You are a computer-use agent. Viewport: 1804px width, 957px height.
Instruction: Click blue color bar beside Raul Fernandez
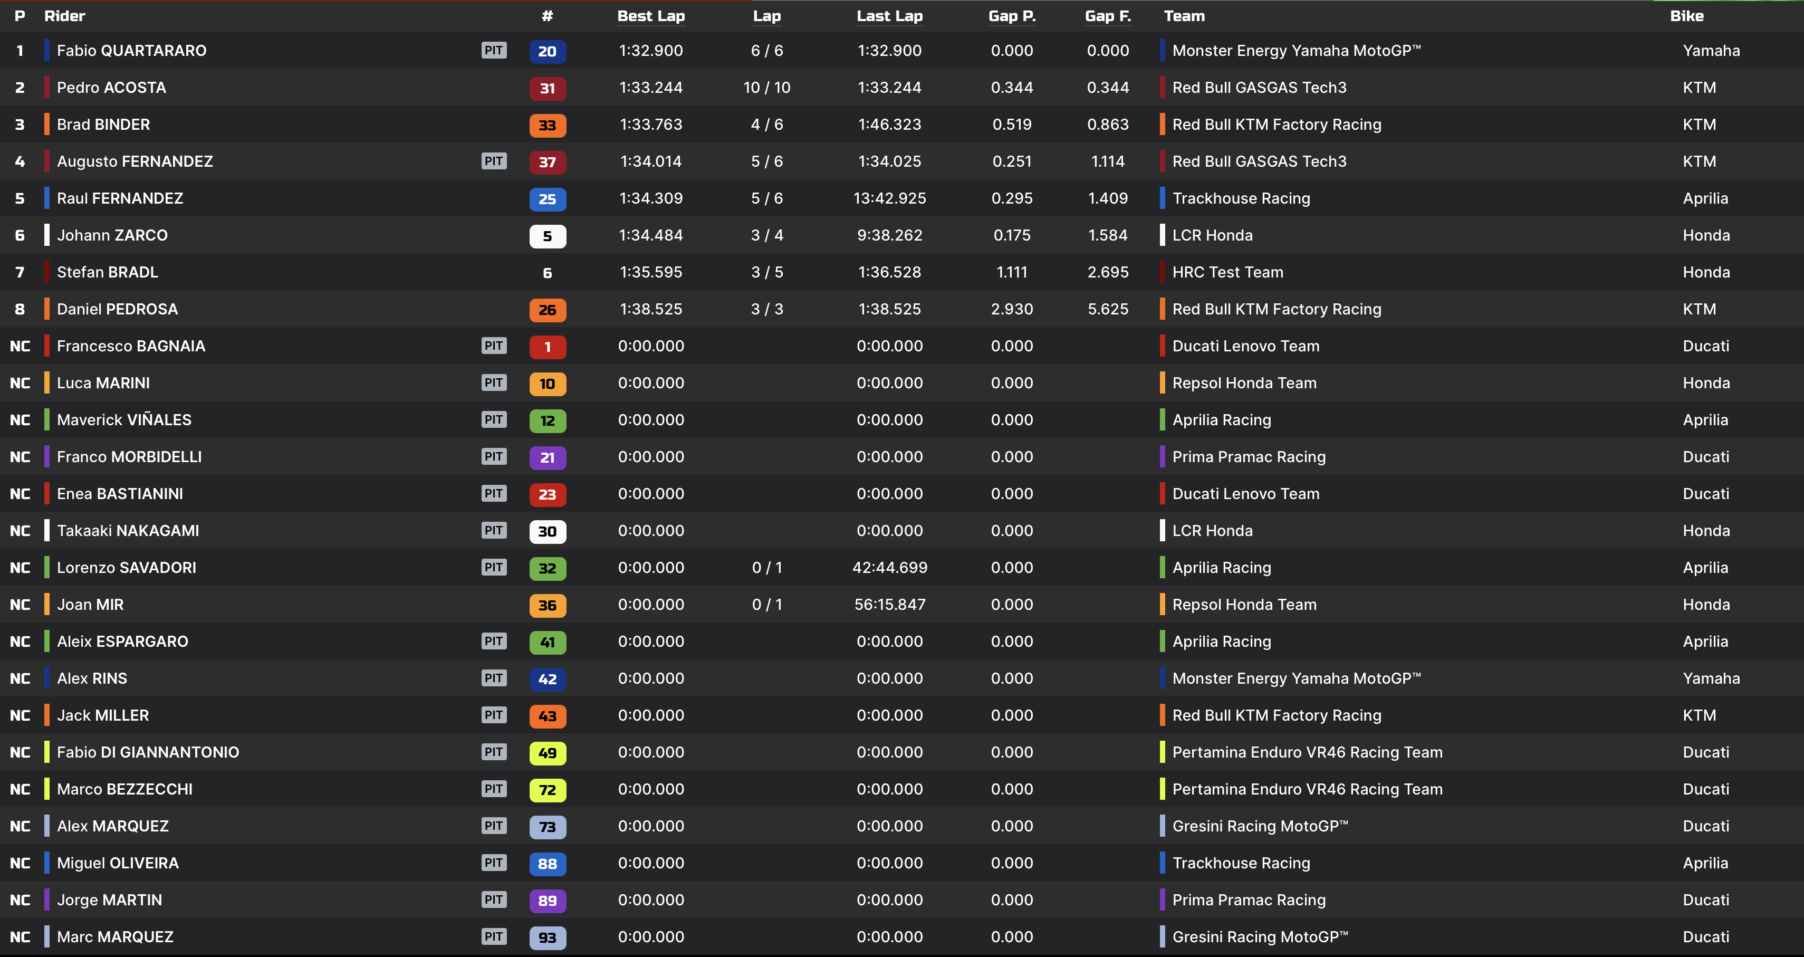pos(47,198)
